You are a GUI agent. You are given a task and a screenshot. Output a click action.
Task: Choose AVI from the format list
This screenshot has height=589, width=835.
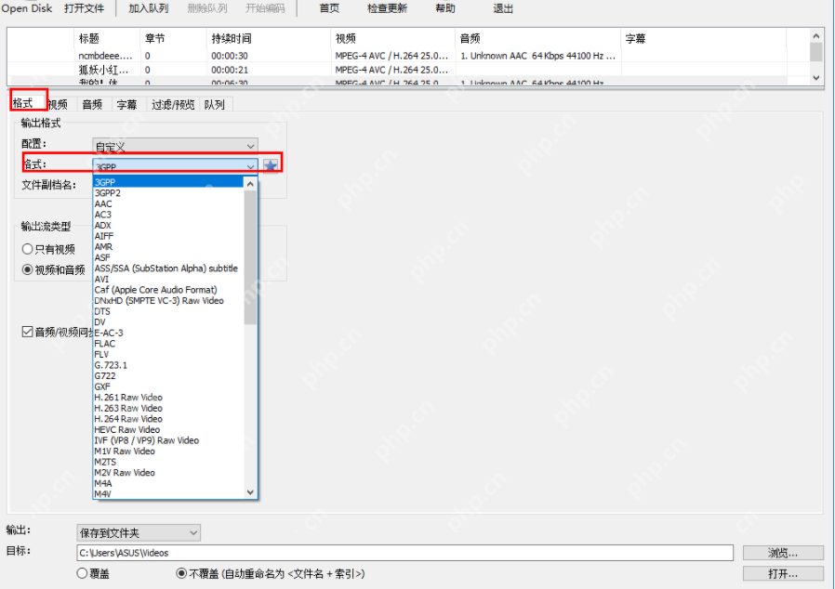168,279
